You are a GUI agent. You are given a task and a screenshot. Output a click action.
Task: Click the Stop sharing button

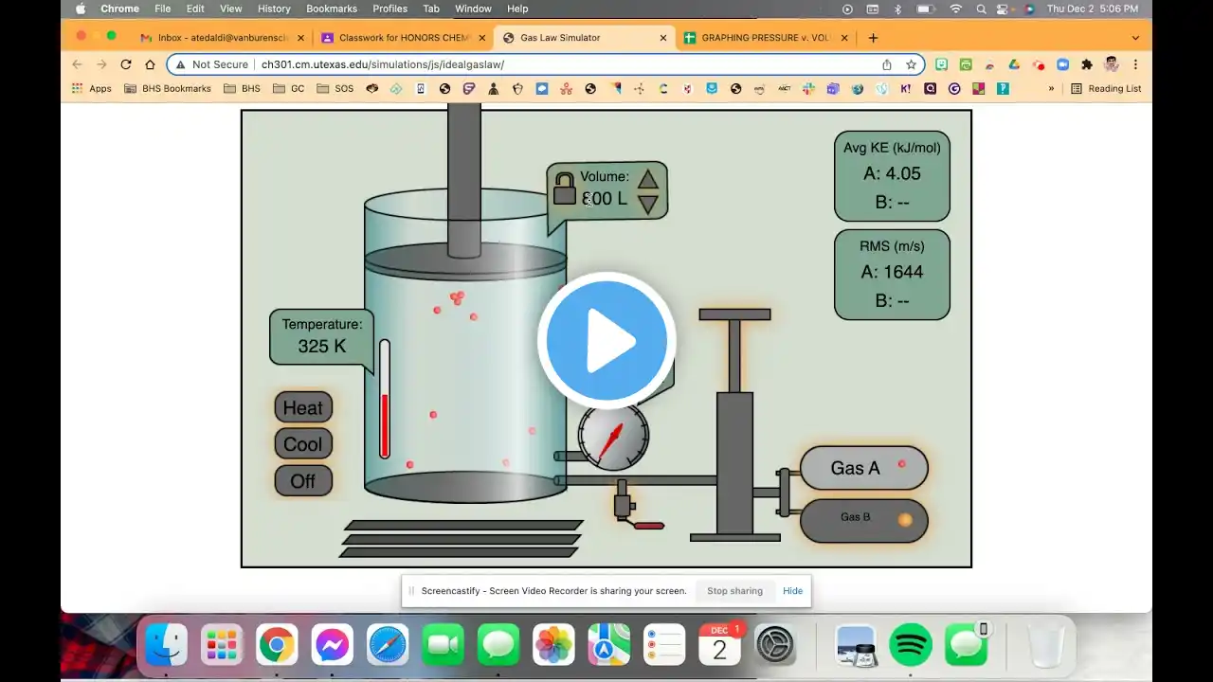tap(734, 591)
